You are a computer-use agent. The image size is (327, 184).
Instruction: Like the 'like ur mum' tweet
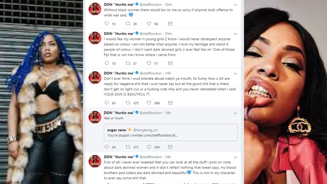[149, 147]
